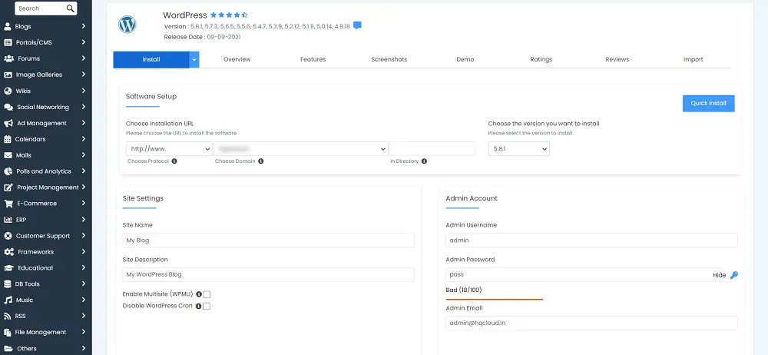Viewport: 768px width, 355px height.
Task: Expand the Forums category chevron
Action: pyautogui.click(x=84, y=58)
